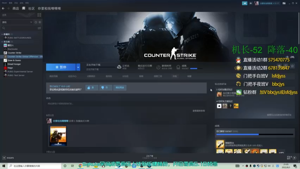Viewport: 300px width, 169px height.
Task: Select Counter-Strike in the game list
Action: 14,53
